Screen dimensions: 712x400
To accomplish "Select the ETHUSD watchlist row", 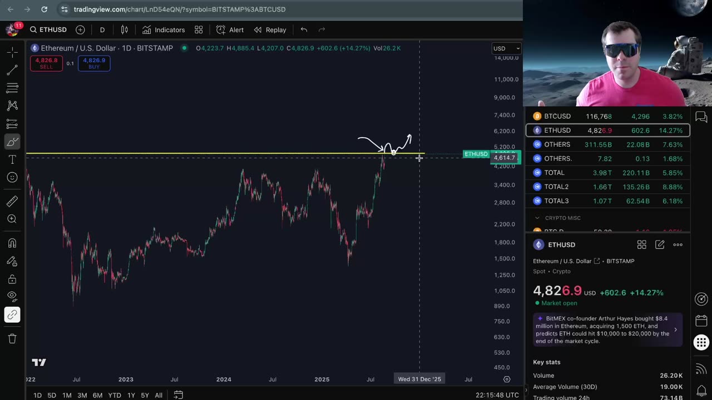I will coord(608,131).
